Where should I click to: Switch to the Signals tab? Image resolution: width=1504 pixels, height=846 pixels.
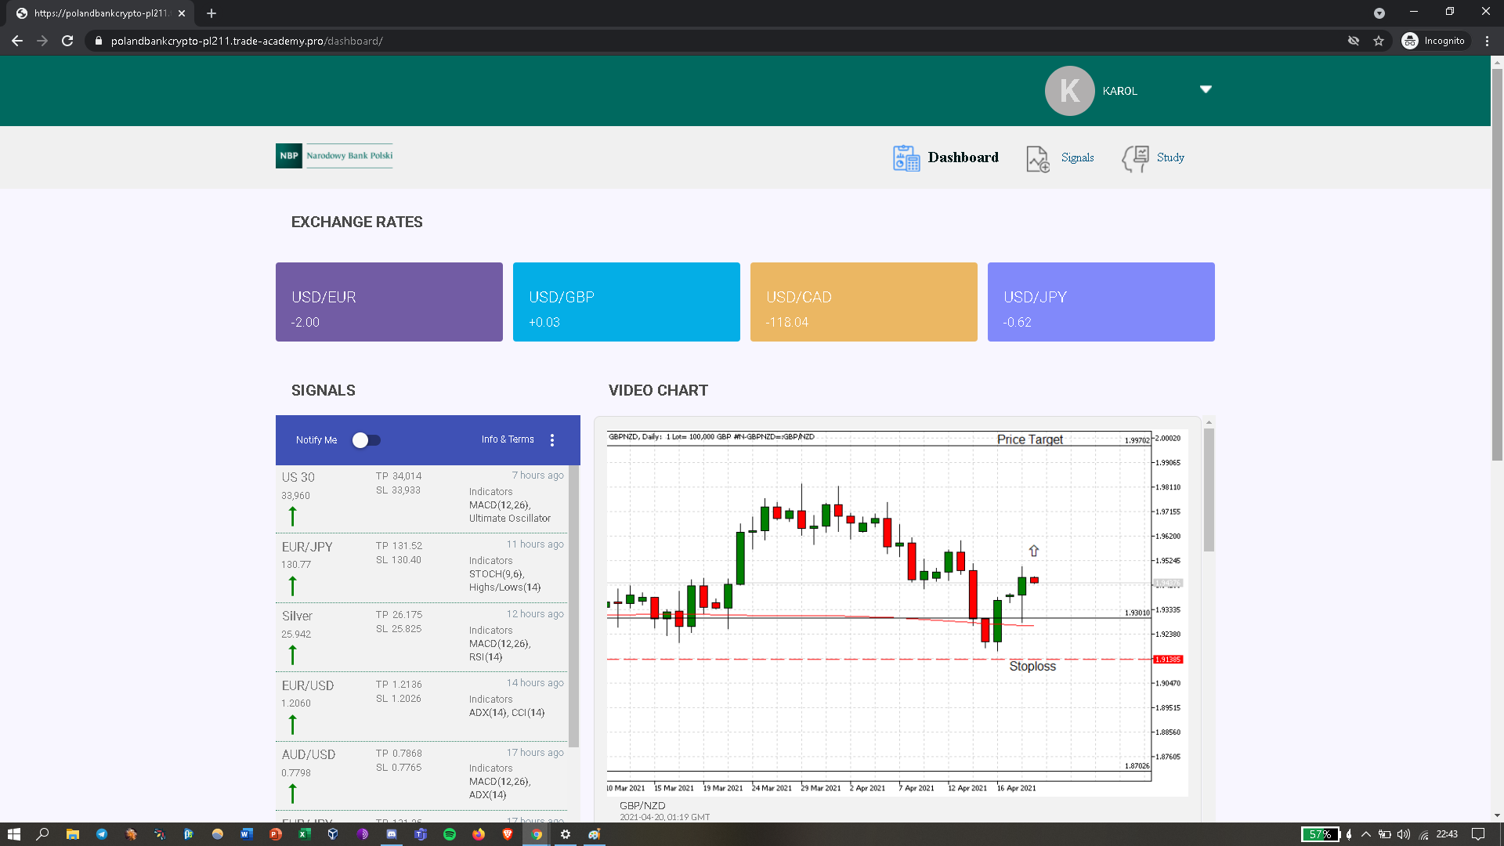point(1077,157)
